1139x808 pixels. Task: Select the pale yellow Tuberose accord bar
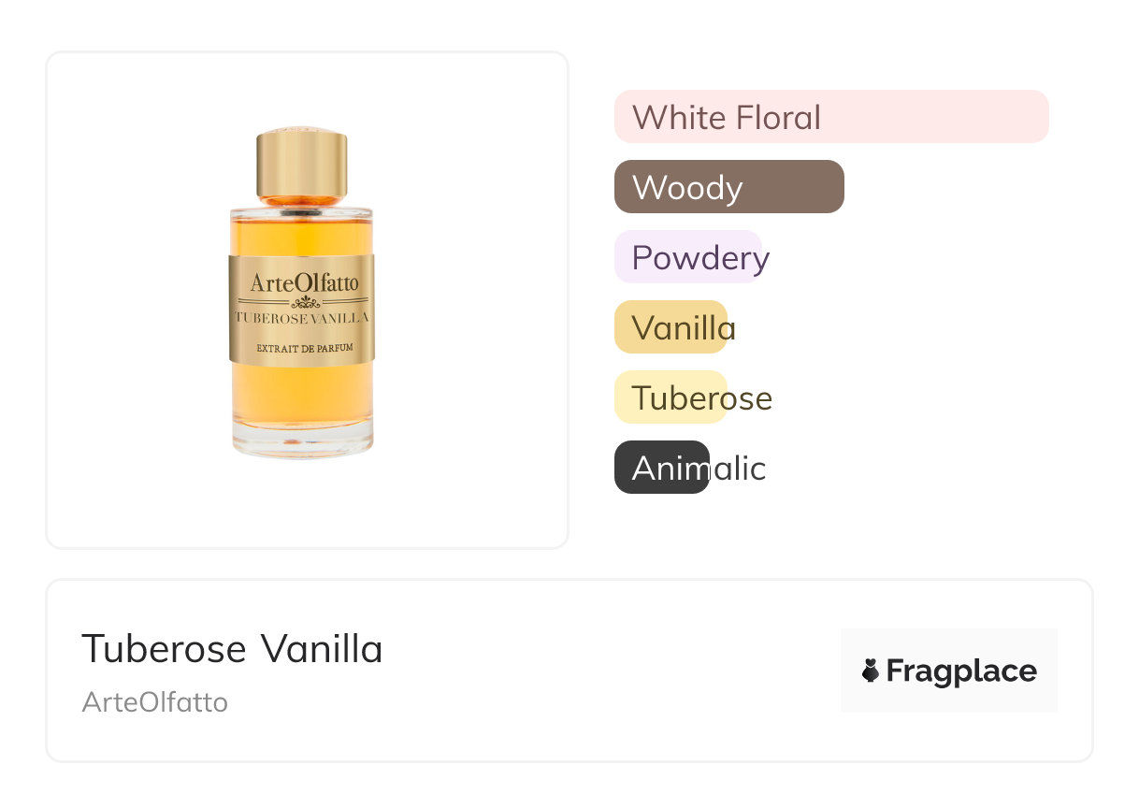pyautogui.click(x=670, y=397)
